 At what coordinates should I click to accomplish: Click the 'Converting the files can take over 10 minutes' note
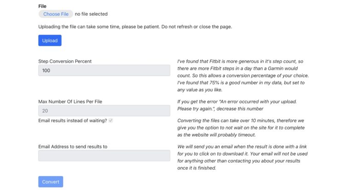[241, 127]
